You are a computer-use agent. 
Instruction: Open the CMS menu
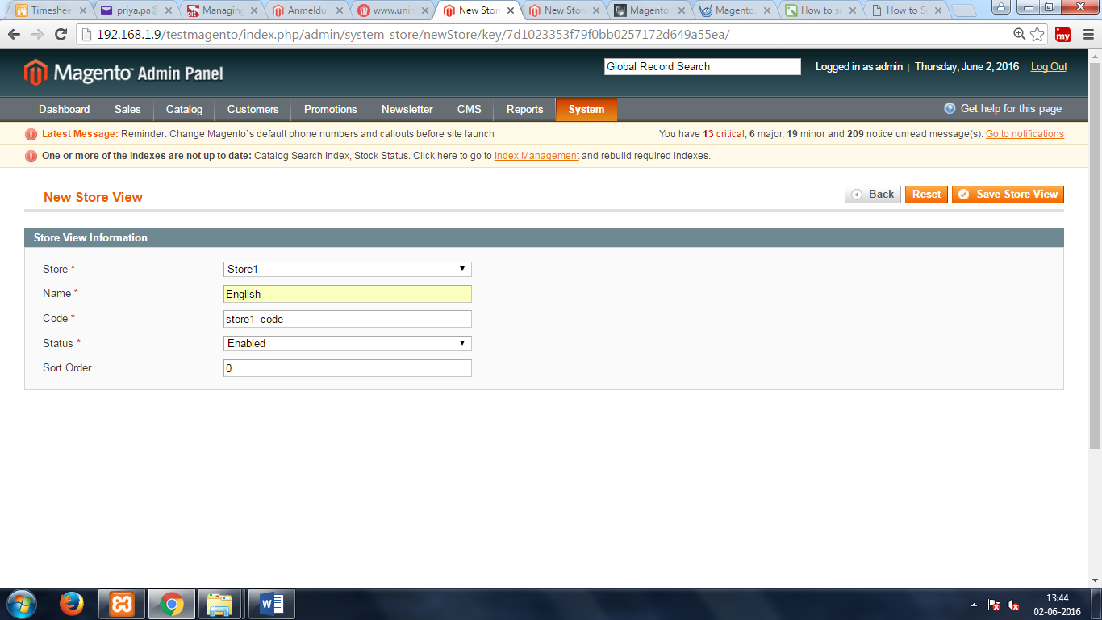click(x=469, y=110)
